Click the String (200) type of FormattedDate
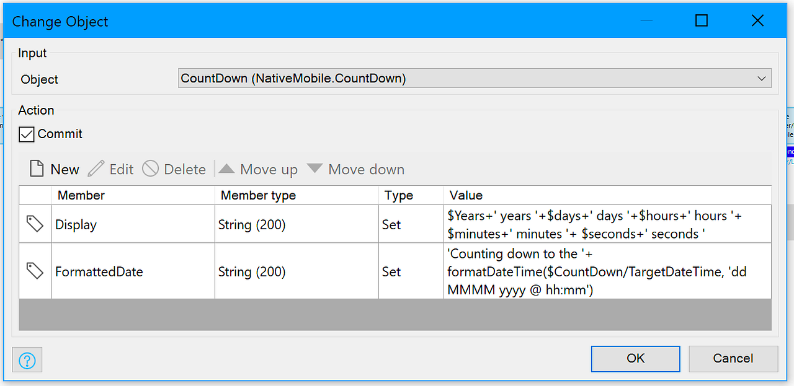794x386 pixels. [x=251, y=271]
